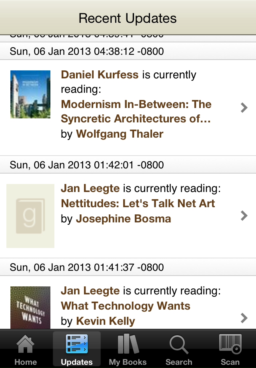Image resolution: width=256 pixels, height=368 pixels.
Task: Open Nettitudes update via chevron arrow
Action: 244,216
